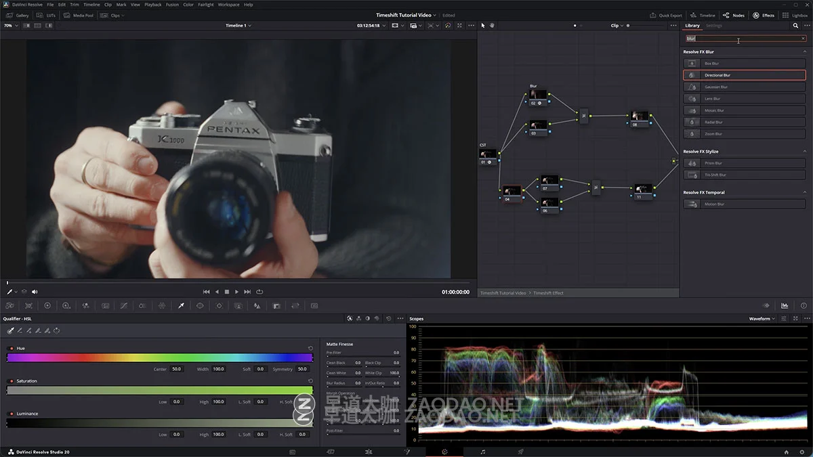Image resolution: width=813 pixels, height=457 pixels.
Task: Open the Playback menu
Action: tap(153, 4)
